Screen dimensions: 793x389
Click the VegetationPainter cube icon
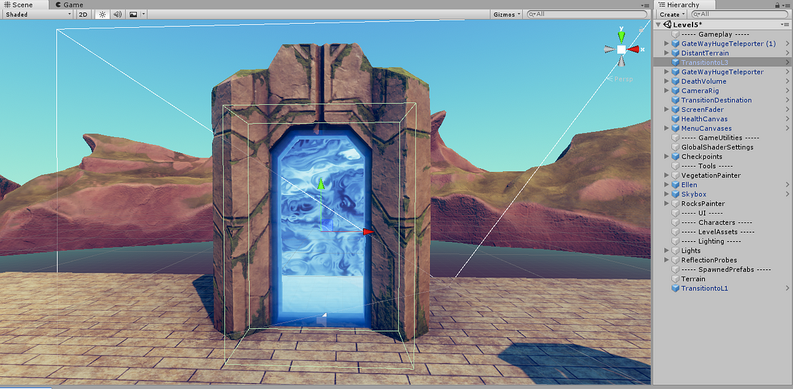pos(675,175)
